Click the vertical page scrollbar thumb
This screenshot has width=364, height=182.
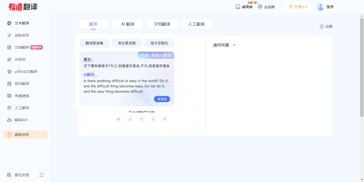point(362,67)
